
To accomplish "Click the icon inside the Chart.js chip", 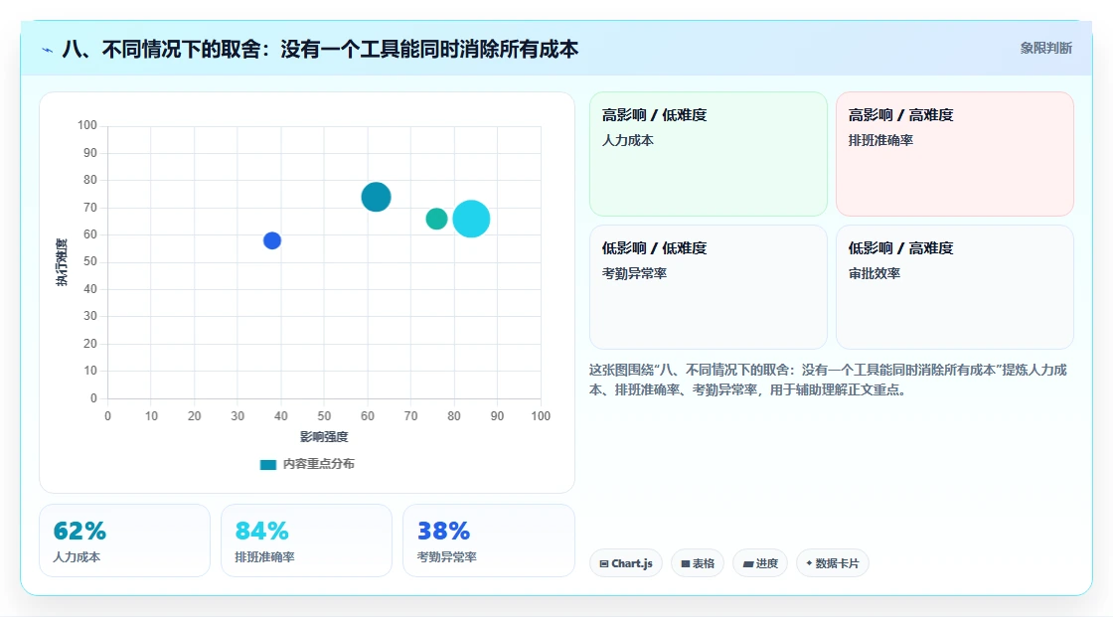I will coord(604,563).
